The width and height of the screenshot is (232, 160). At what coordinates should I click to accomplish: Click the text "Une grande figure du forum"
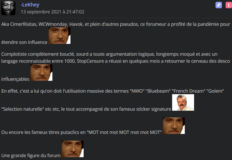coord(31,155)
